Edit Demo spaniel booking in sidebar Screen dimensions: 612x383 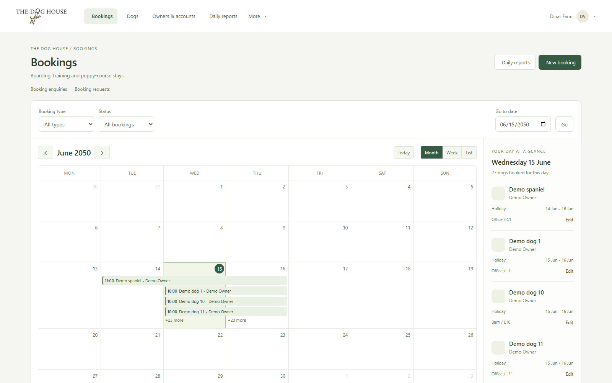(570, 220)
